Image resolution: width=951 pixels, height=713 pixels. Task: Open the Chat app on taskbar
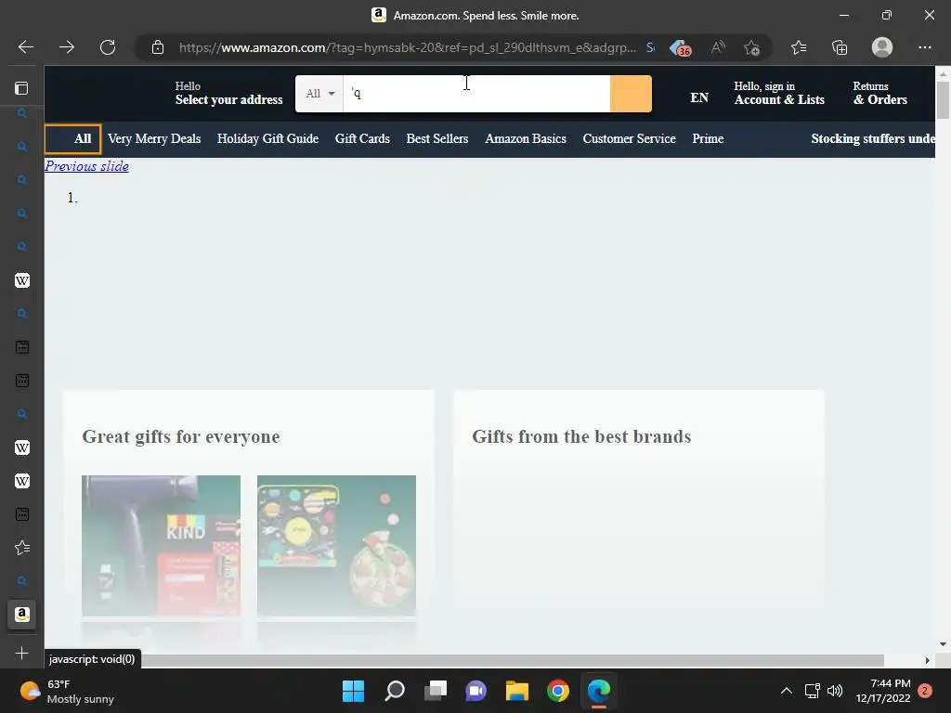tap(476, 691)
